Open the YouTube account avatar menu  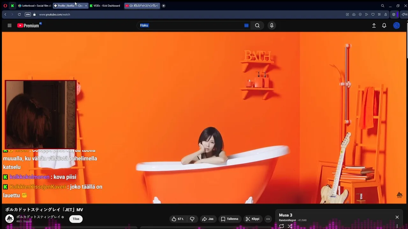397,25
